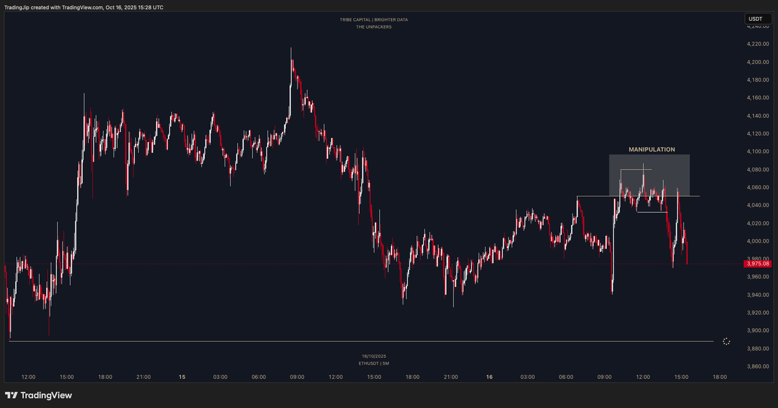Click the 4,080.00 price axis label

pos(757,170)
